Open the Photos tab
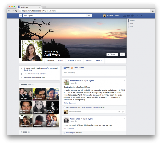This screenshot has width=162, height=145. click(88, 61)
